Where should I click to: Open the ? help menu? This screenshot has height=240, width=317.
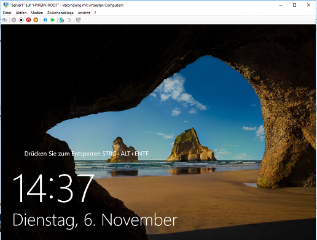95,13
